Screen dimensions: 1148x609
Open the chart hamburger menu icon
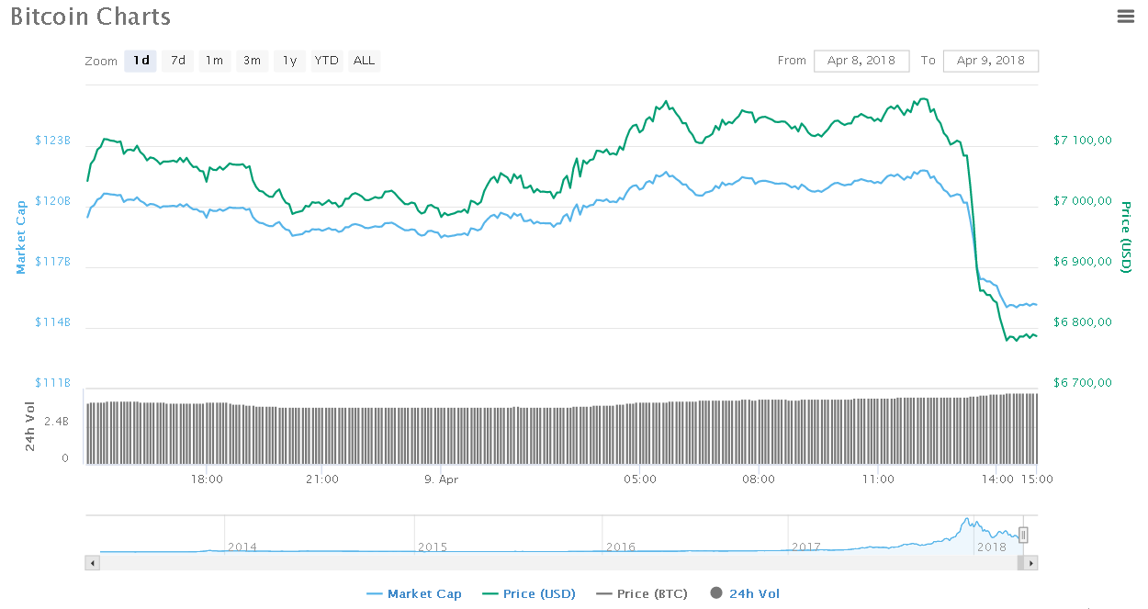(1125, 16)
